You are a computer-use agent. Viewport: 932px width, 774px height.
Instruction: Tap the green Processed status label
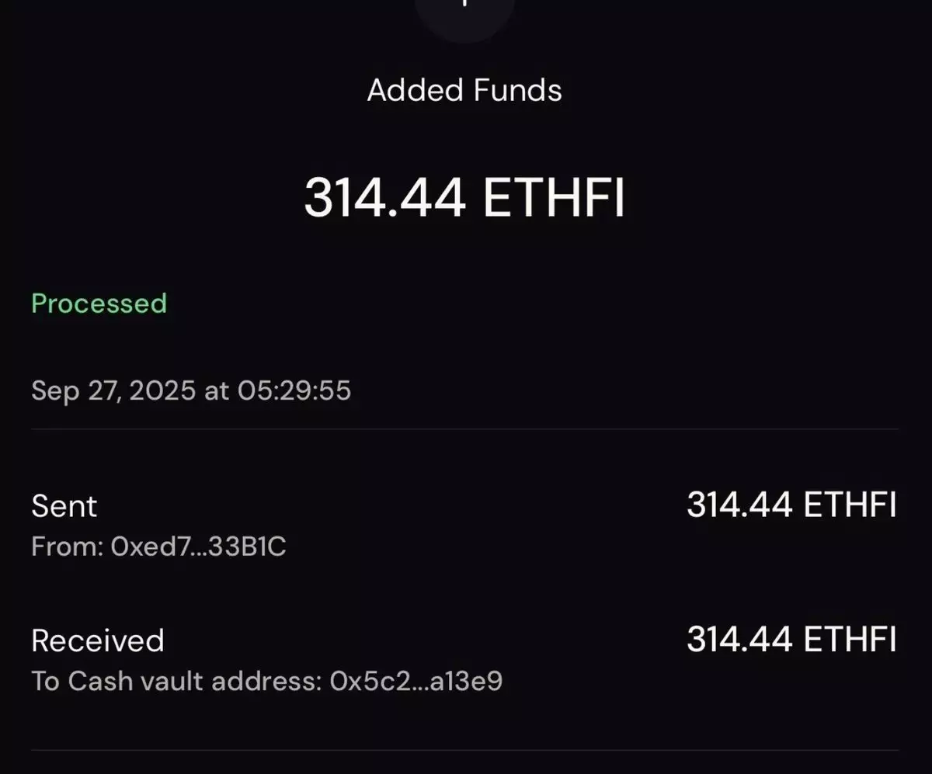99,303
